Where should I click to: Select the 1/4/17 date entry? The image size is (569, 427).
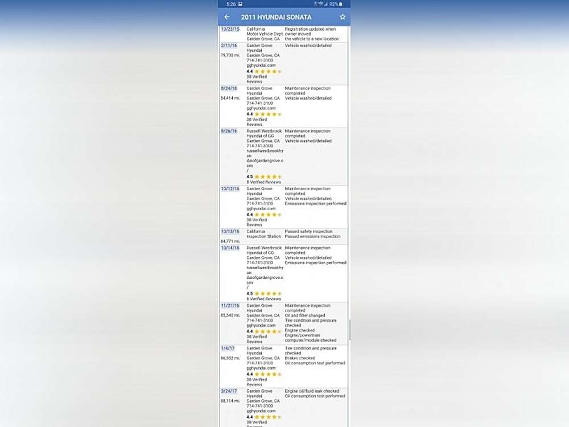(228, 348)
